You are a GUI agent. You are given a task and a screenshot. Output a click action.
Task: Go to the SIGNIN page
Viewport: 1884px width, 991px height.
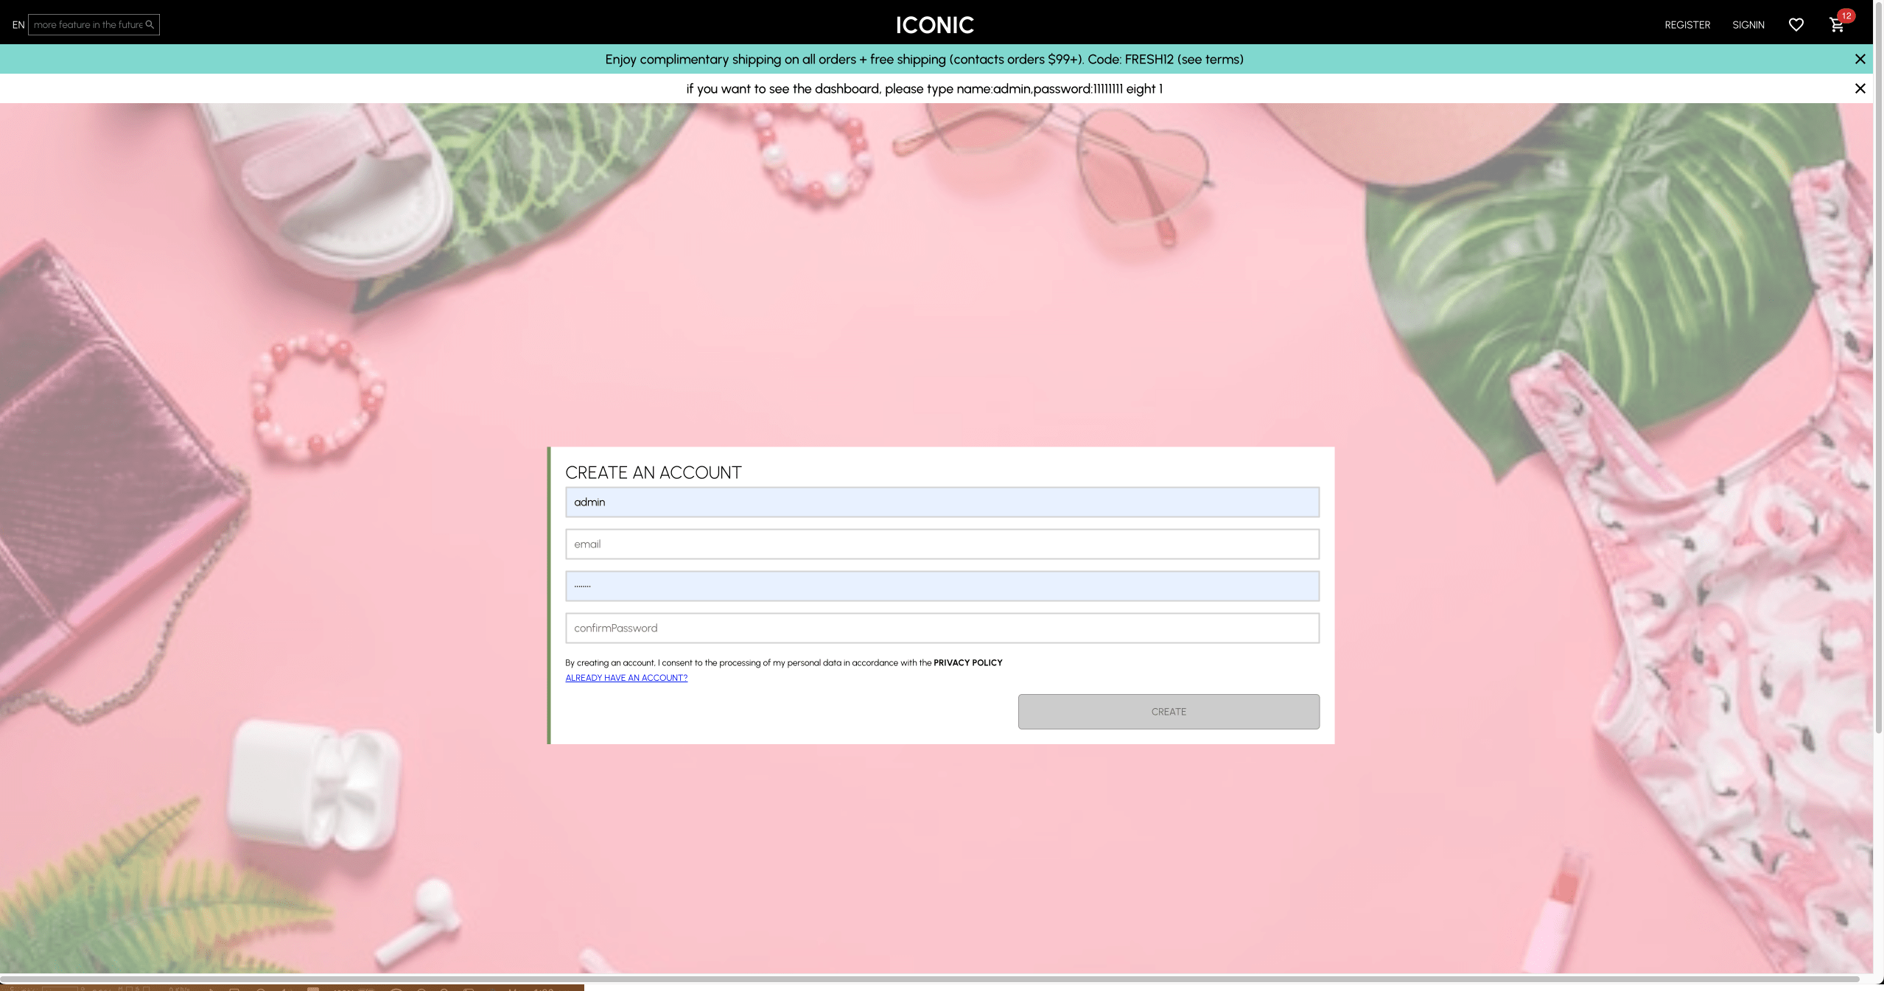tap(1748, 25)
